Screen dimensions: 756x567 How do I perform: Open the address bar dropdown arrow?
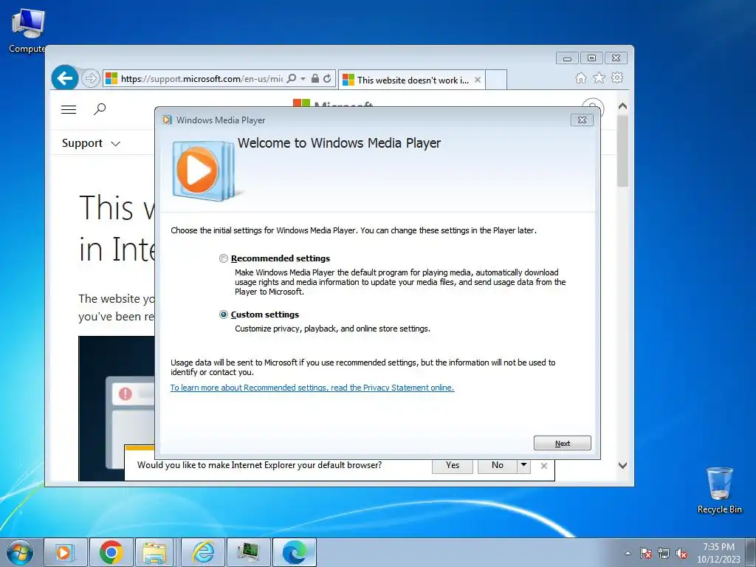click(x=303, y=78)
